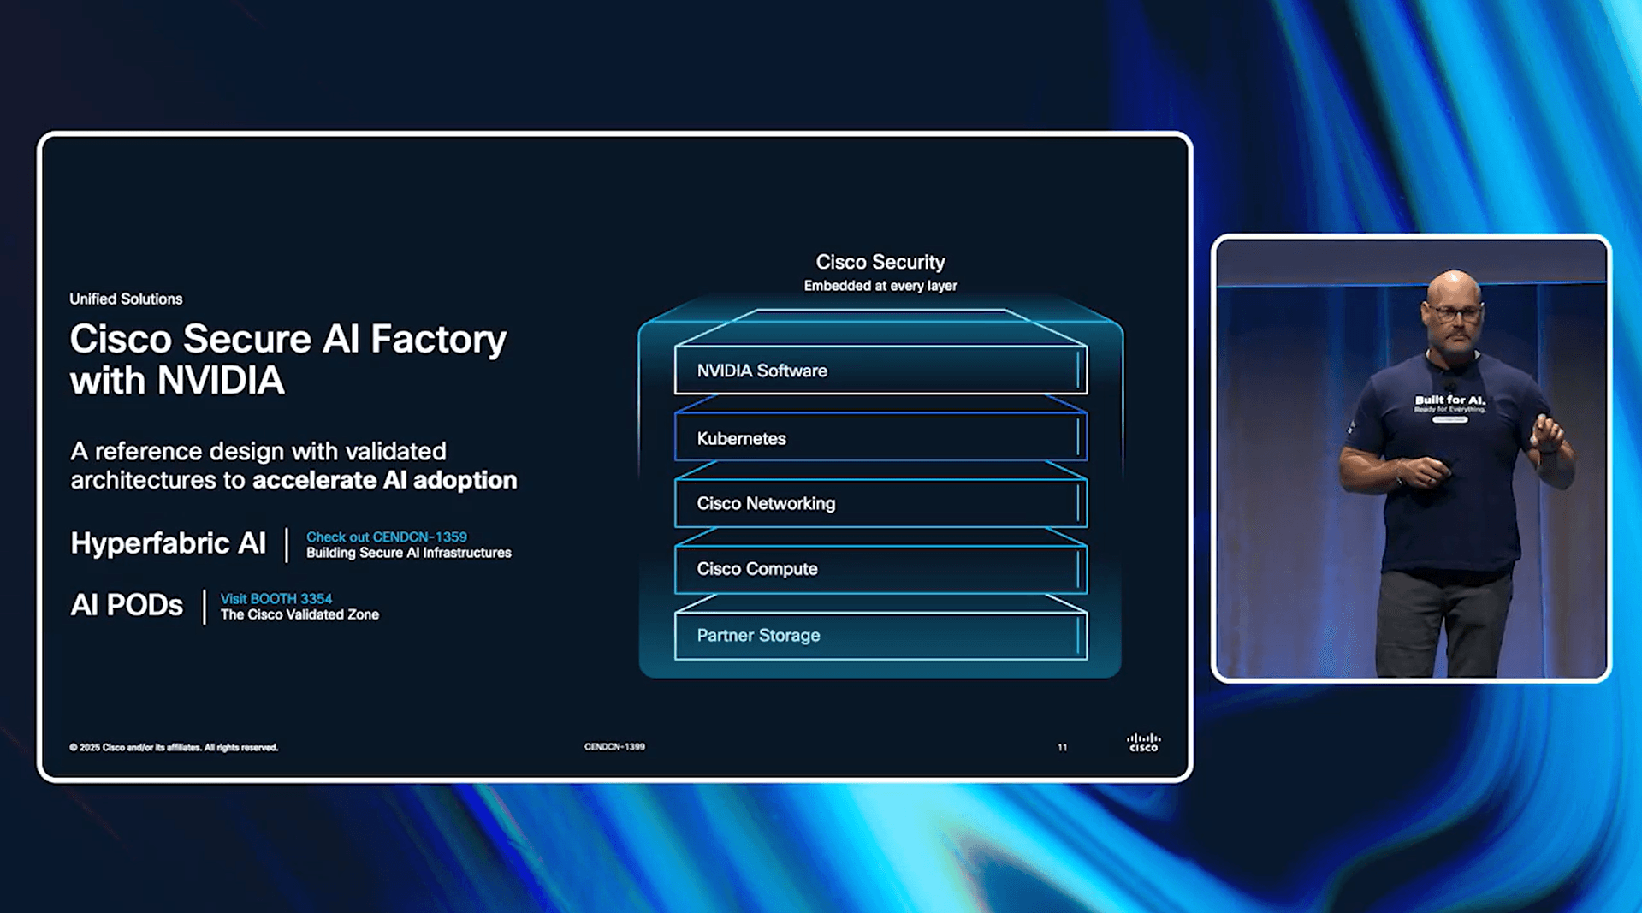The height and width of the screenshot is (913, 1642).
Task: Click the 'Check out CENDCN-1359' link
Action: click(x=387, y=537)
